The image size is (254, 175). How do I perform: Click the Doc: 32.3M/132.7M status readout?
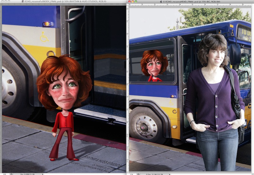pos(155,174)
